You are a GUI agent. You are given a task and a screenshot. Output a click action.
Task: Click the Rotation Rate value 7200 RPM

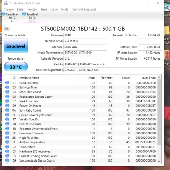[x=150, y=47]
